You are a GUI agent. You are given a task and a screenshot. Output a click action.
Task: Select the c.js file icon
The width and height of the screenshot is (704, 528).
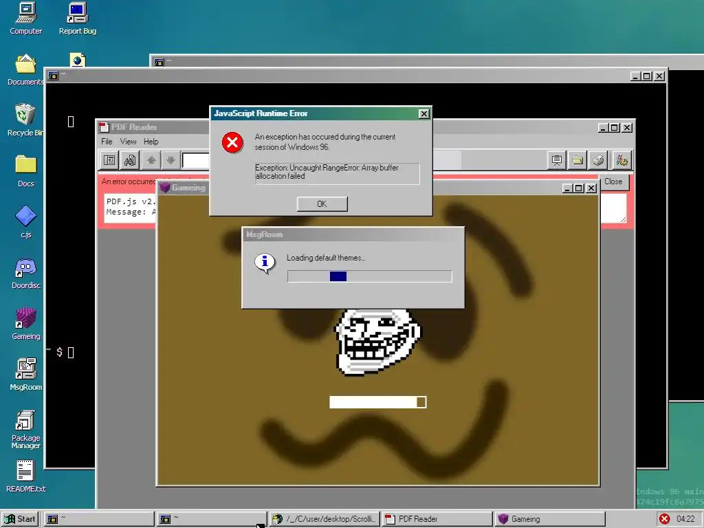(x=25, y=222)
